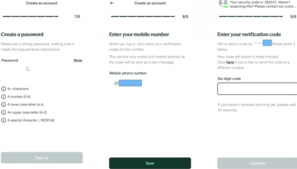The width and height of the screenshot is (297, 169).
Task: Click the Enter your verification code heading
Action: coord(249,34)
